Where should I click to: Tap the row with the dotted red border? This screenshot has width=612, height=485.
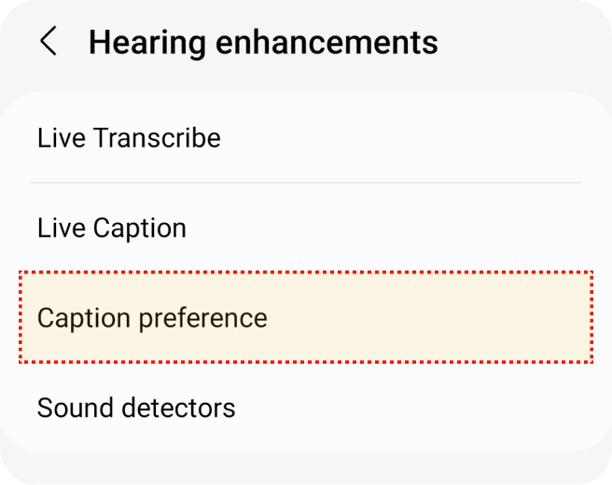305,317
